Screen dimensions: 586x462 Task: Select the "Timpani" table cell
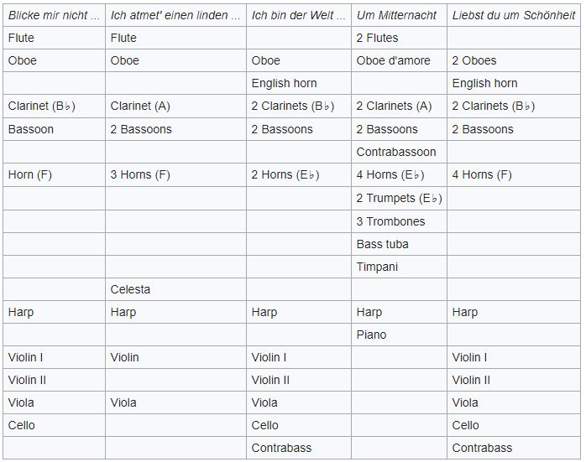(377, 267)
